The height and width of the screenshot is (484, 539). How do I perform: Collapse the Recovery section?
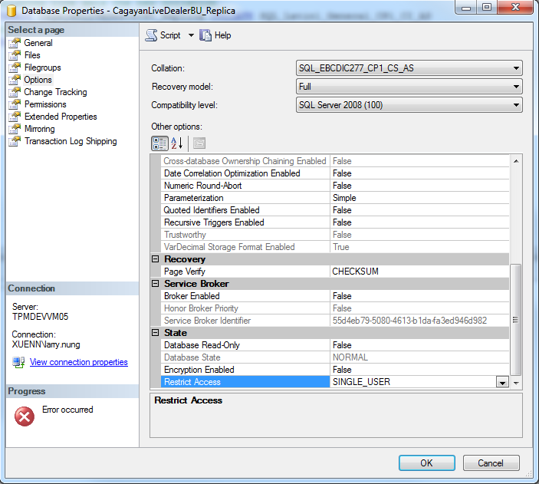[156, 259]
